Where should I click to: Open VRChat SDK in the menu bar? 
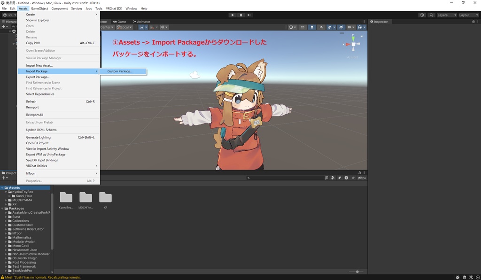pyautogui.click(x=114, y=8)
